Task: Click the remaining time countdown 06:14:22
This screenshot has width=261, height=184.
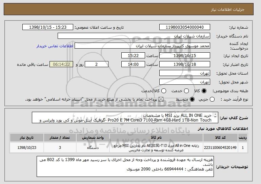Action: [x=61, y=64]
